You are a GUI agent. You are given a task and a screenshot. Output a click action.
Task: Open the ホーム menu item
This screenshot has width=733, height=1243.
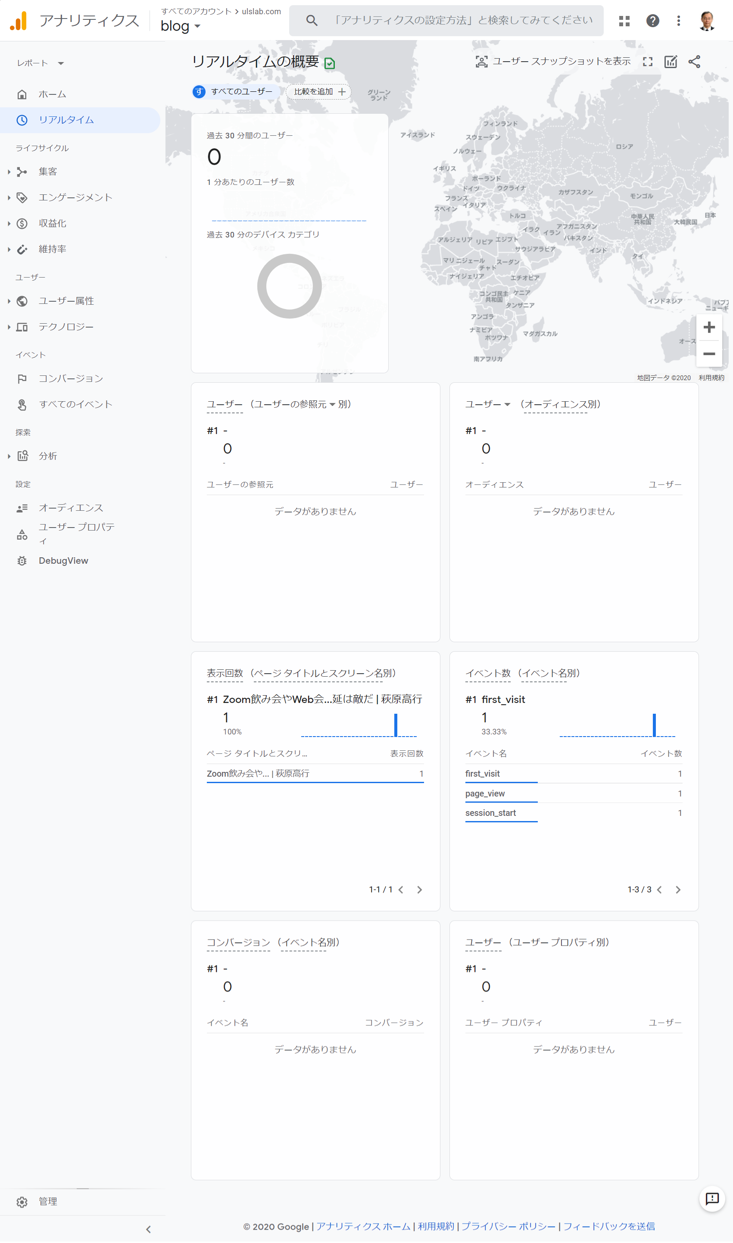click(53, 94)
